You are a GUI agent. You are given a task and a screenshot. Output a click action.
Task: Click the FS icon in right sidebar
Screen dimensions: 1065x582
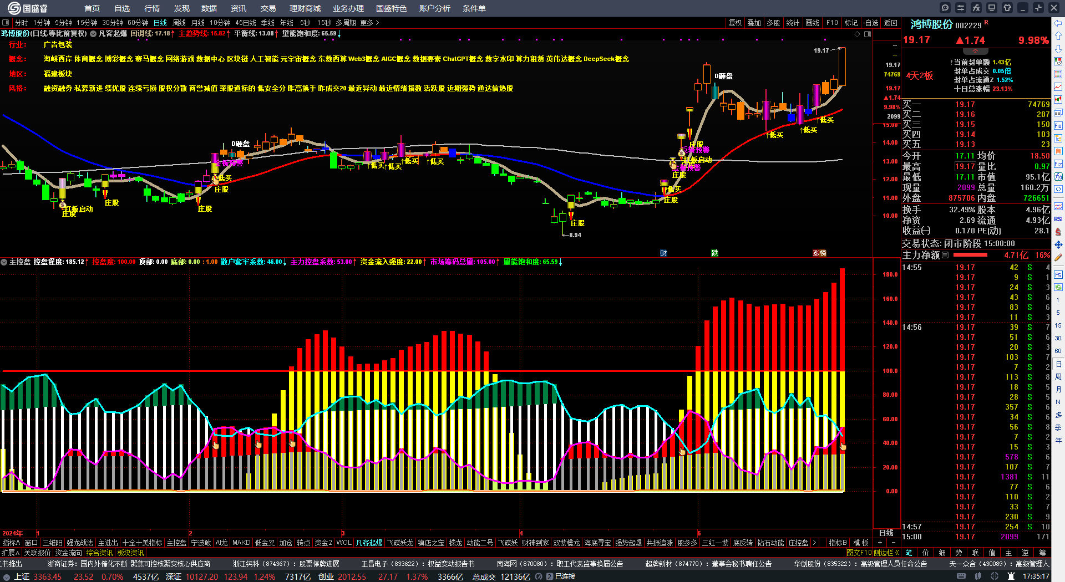[x=1058, y=274]
